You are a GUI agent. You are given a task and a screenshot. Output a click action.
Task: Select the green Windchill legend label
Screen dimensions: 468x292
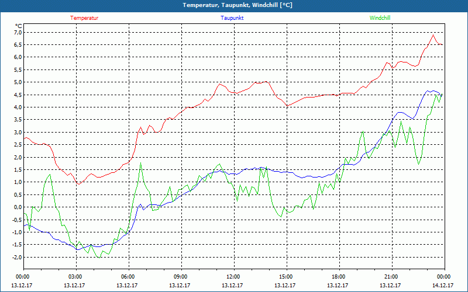[380, 18]
